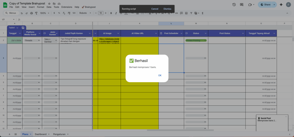Cancel the running script

(155, 9)
